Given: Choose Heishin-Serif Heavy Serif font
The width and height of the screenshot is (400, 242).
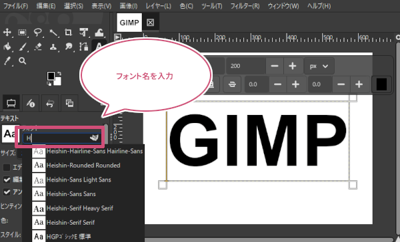Looking at the screenshot, I should [x=87, y=208].
